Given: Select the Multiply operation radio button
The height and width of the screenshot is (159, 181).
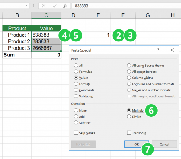Looking at the screenshot, I should coord(129,110).
